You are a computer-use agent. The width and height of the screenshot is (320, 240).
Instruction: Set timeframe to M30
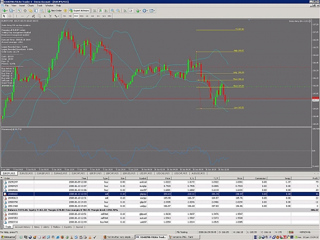click(81, 16)
